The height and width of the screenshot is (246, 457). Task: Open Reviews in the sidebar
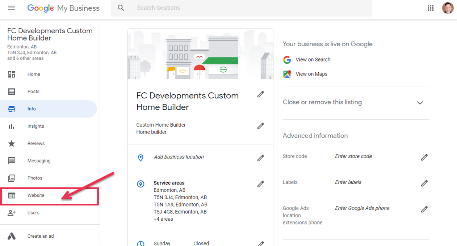(x=36, y=144)
